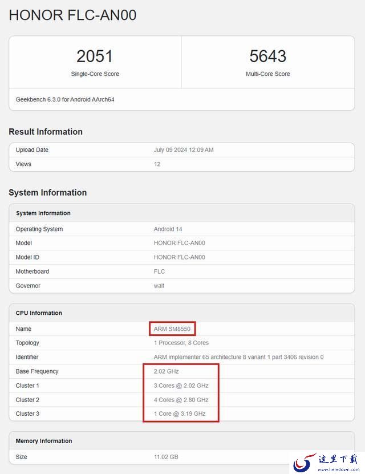Click the Views count 12
365x474 pixels.
click(157, 164)
